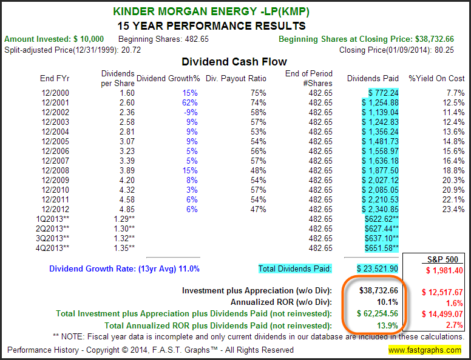Viewport: 471px width, 360px height.
Task: Click the $ 1,877.50 dividends paid cell
Action: pos(380,170)
